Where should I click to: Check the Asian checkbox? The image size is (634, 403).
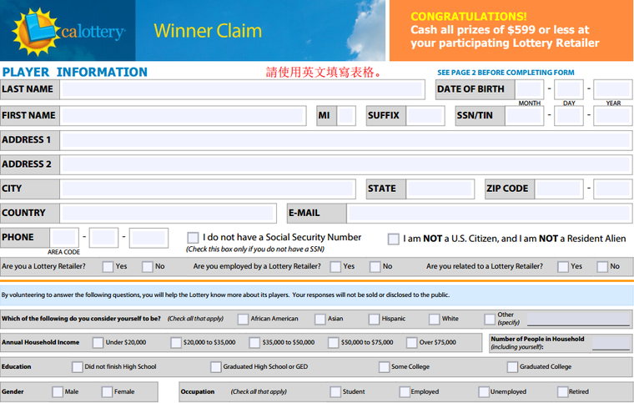pos(320,320)
